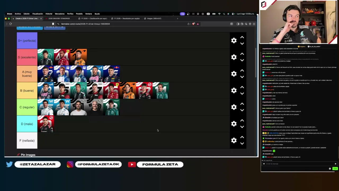Open the Historial menu
This screenshot has height=191, width=339.
pos(49,14)
